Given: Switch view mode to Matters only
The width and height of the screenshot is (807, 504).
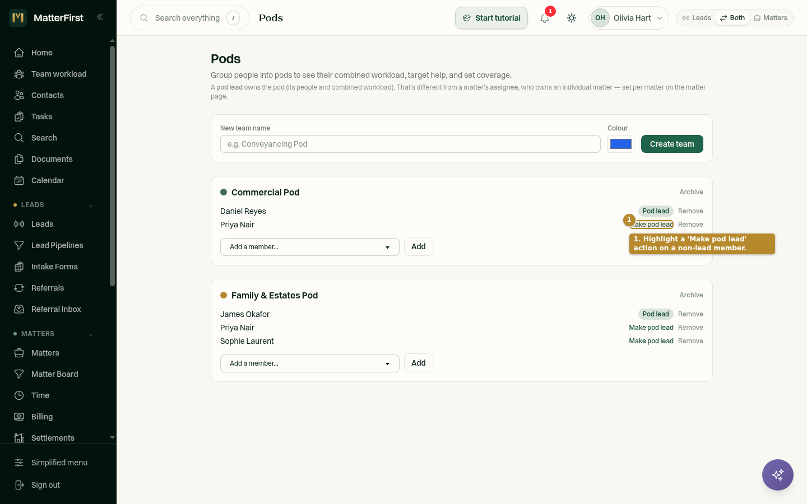Looking at the screenshot, I should point(771,18).
